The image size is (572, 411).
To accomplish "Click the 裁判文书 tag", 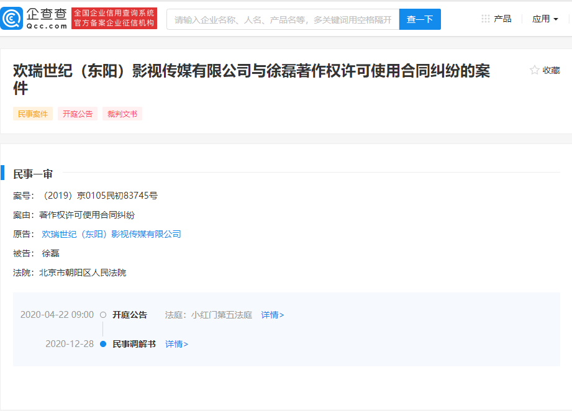I will pos(121,113).
